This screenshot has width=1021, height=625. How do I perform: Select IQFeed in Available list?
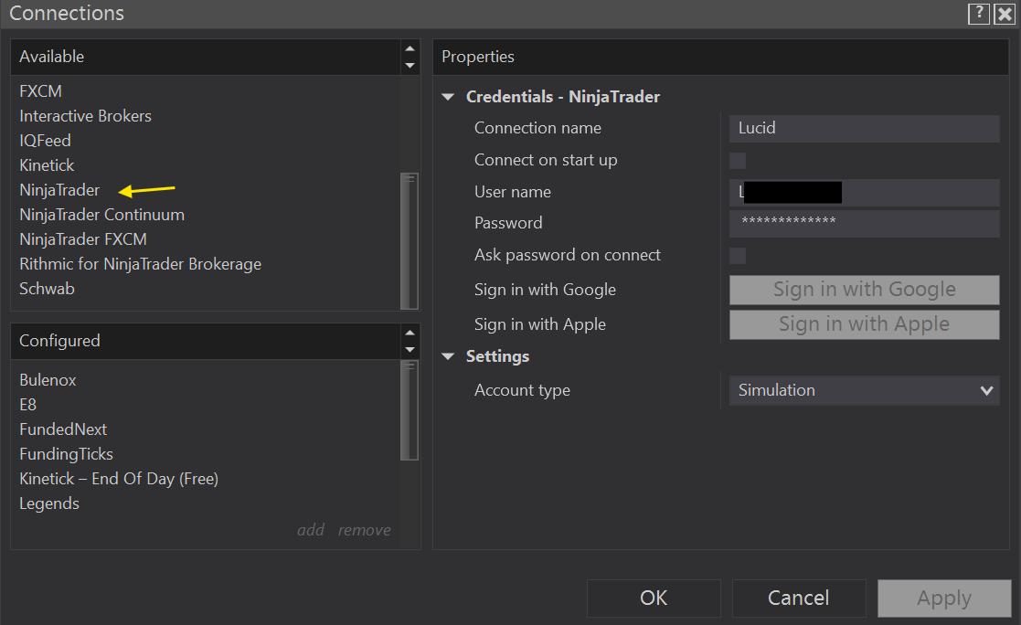(x=45, y=141)
